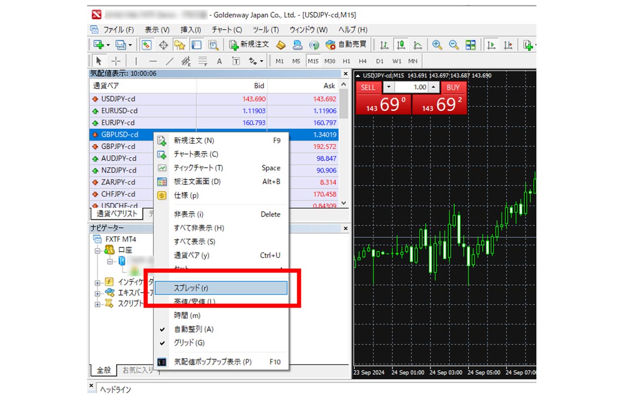This screenshot has height=398, width=623.
Task: Switch chart to Line Chart icon
Action: (418, 45)
